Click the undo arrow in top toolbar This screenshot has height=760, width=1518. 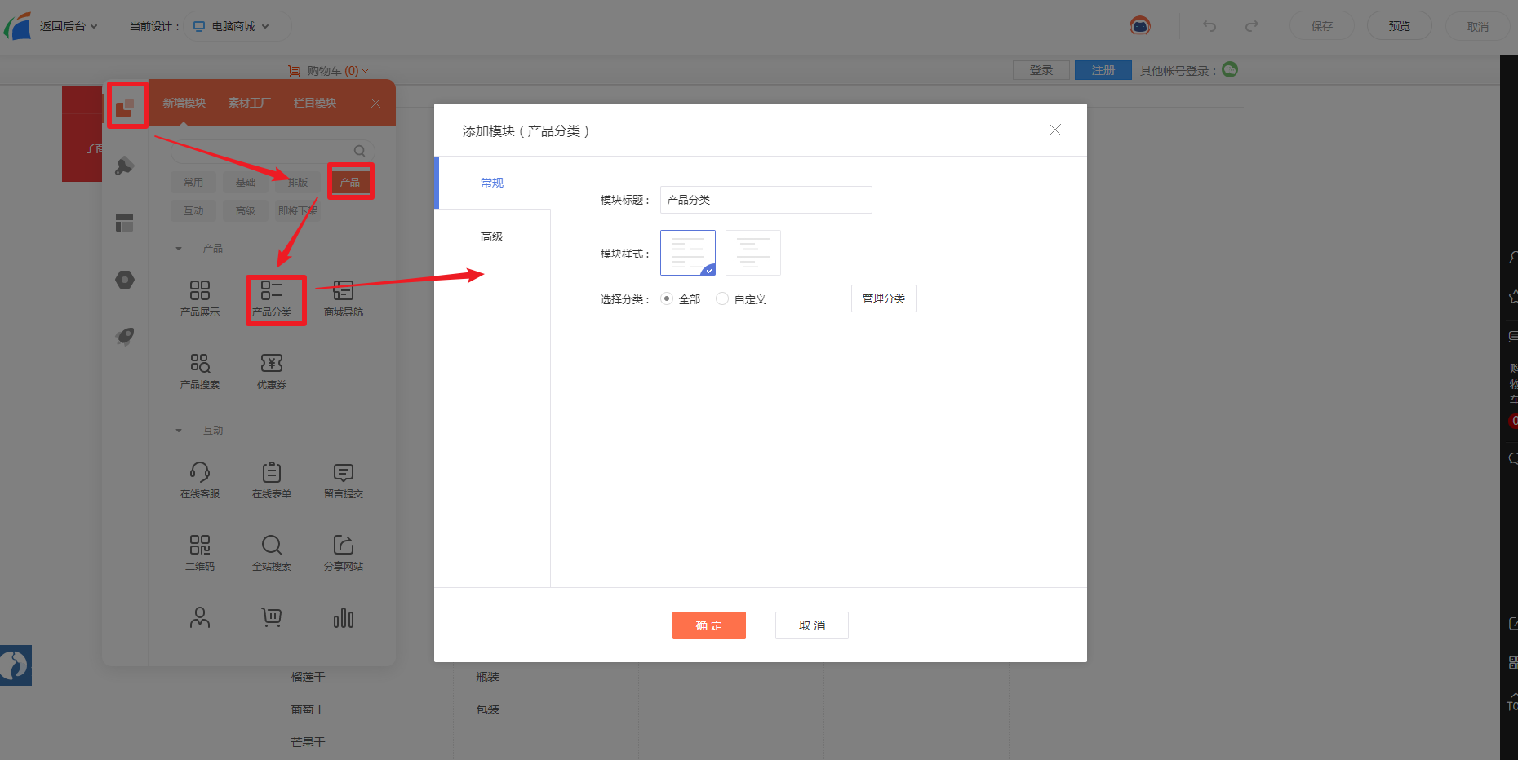(1210, 26)
